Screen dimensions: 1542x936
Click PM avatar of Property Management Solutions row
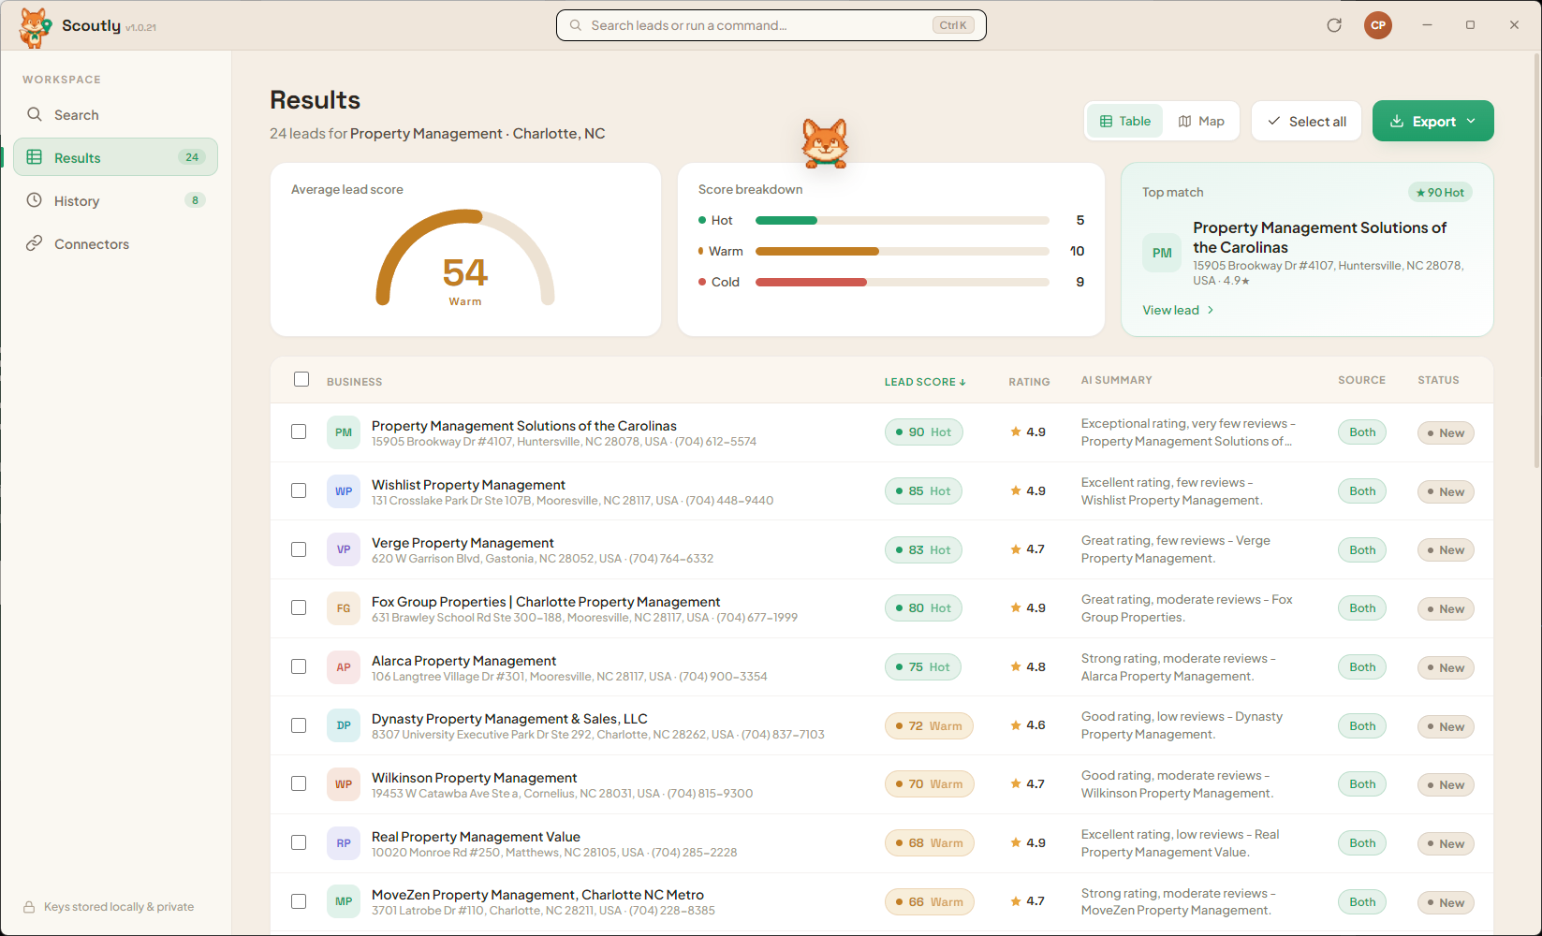coord(344,432)
